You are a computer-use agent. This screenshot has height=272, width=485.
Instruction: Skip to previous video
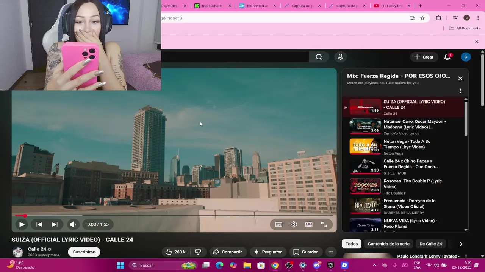click(x=39, y=224)
